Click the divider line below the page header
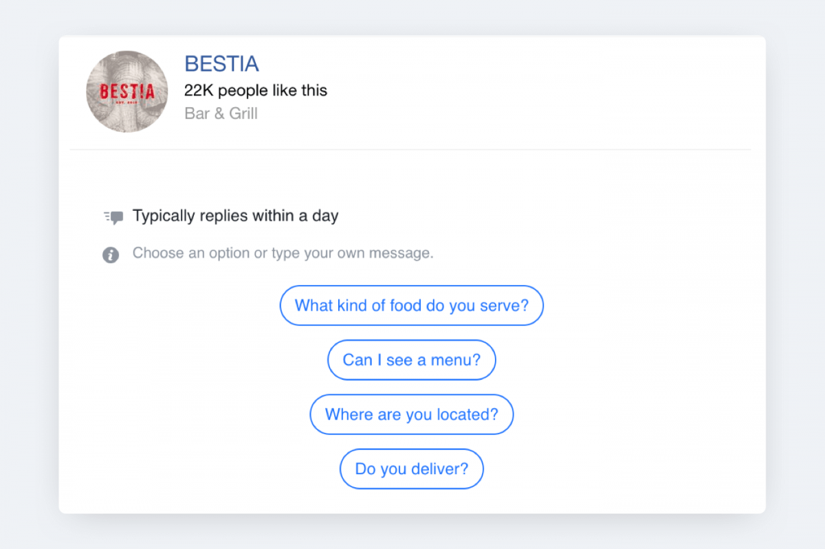Image resolution: width=825 pixels, height=549 pixels. click(410, 149)
